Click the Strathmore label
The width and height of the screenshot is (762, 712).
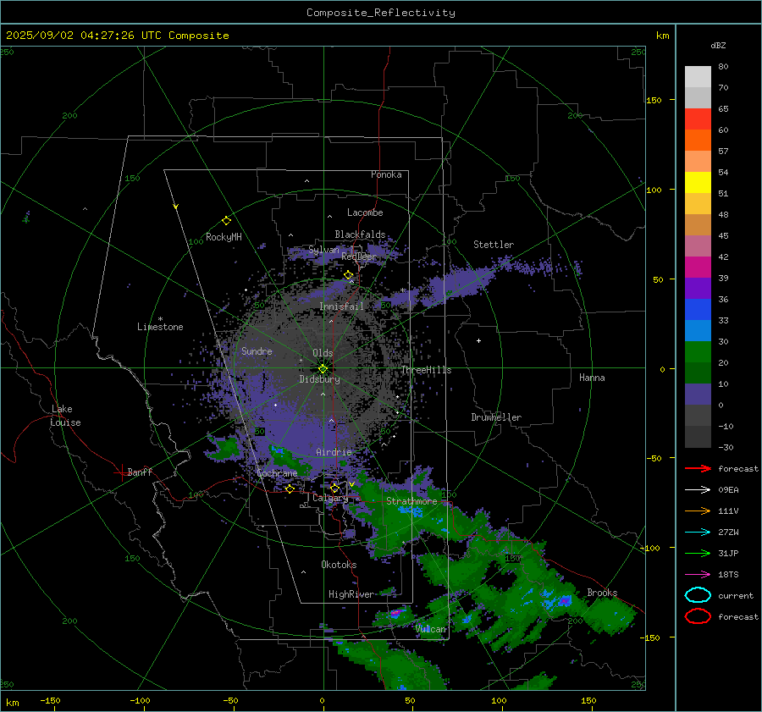point(411,501)
